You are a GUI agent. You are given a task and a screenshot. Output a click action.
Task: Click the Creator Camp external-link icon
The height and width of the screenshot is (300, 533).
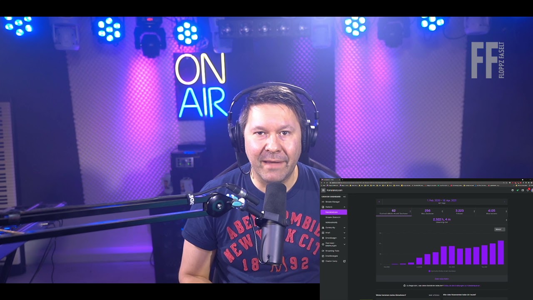tap(344, 261)
